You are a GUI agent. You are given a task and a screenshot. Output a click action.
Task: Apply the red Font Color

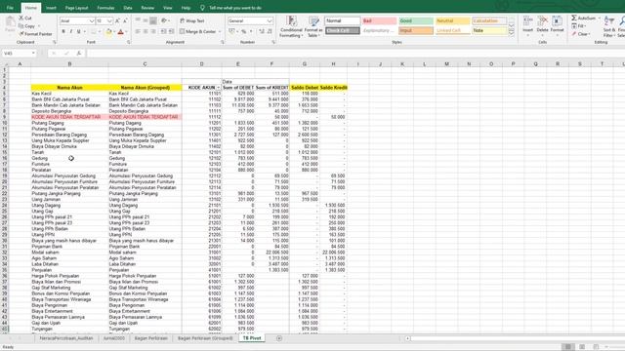pos(121,31)
